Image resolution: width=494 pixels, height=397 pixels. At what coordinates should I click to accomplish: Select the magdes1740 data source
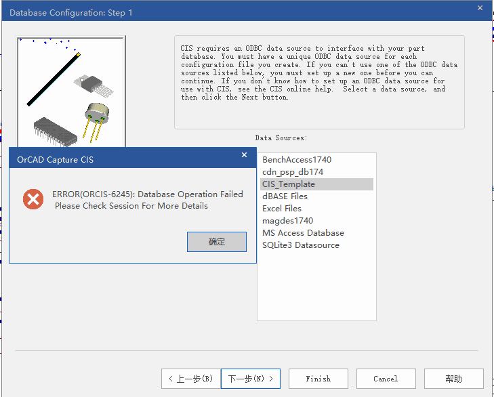tap(316, 221)
